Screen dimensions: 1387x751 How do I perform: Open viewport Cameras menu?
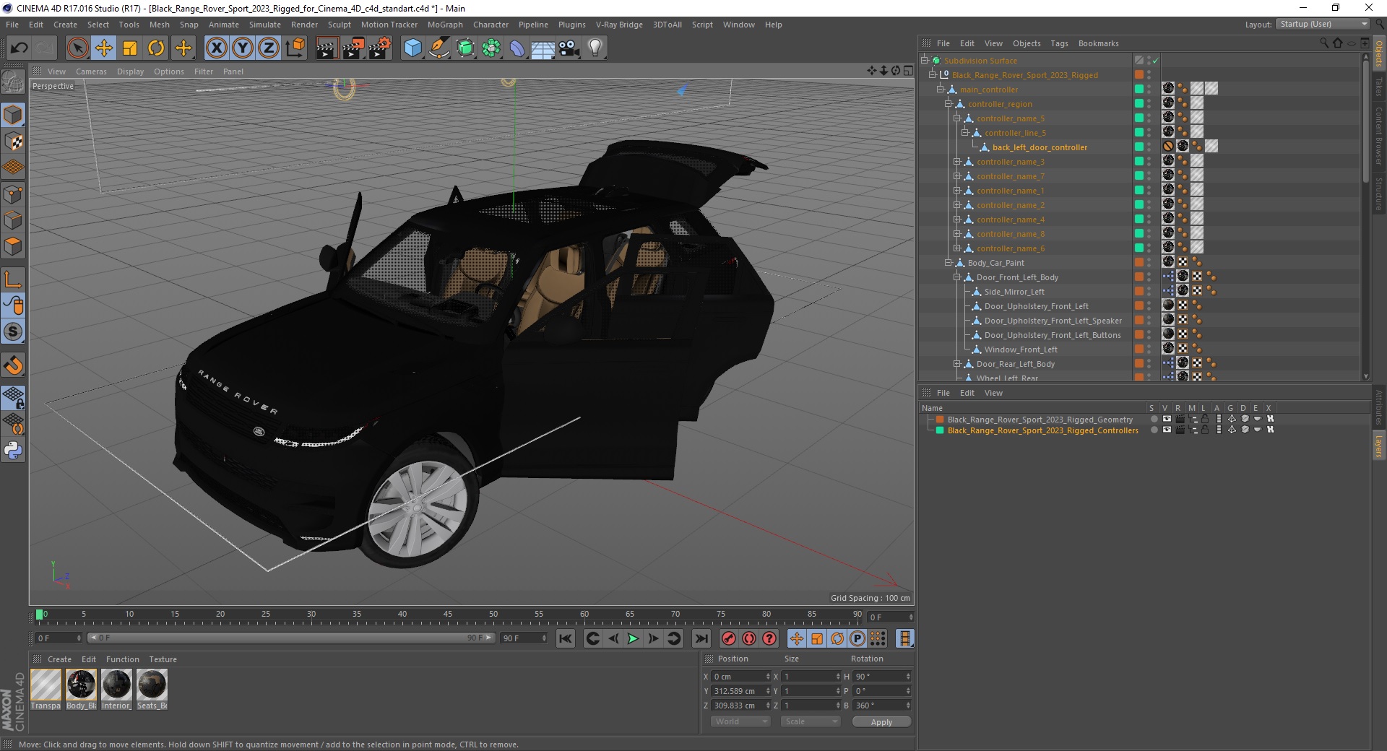pyautogui.click(x=91, y=71)
